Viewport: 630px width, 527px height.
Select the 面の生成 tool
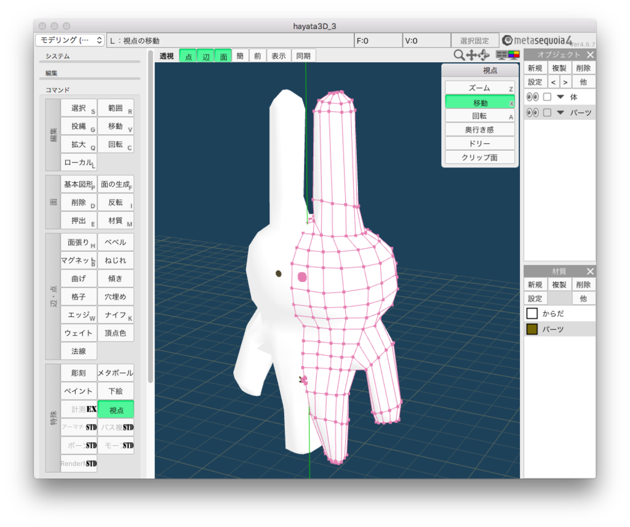click(x=116, y=185)
